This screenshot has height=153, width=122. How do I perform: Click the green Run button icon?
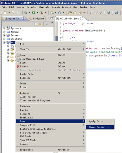coord(33,13)
